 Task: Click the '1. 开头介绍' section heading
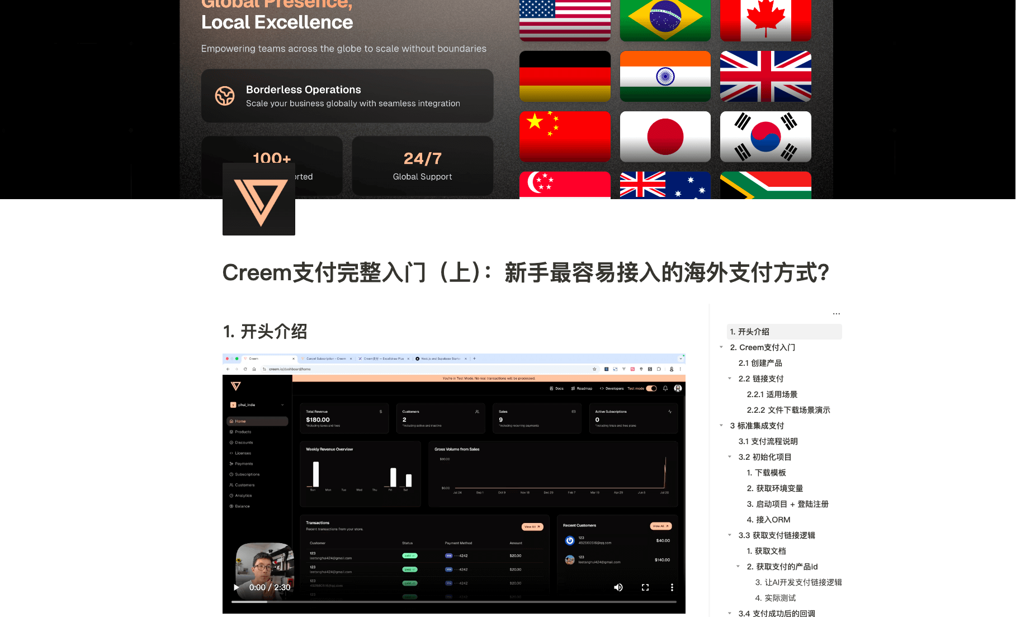[x=265, y=332]
